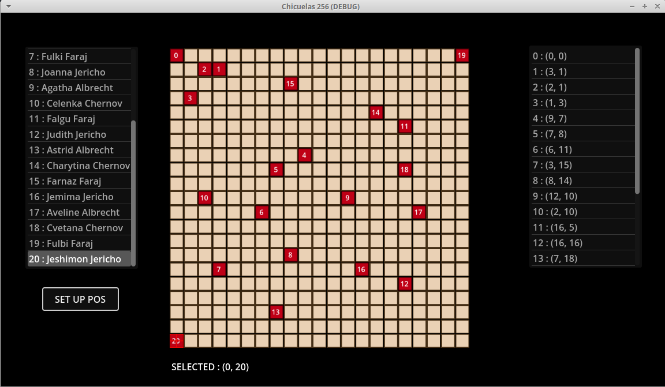Click "13 : Astrid Albrecht" list item

tap(79, 150)
